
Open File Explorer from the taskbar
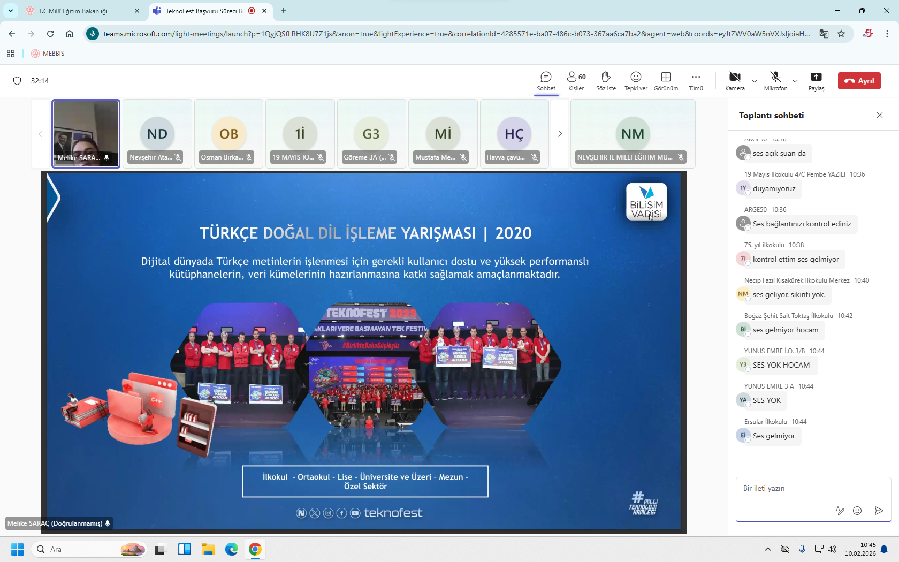[x=208, y=549]
